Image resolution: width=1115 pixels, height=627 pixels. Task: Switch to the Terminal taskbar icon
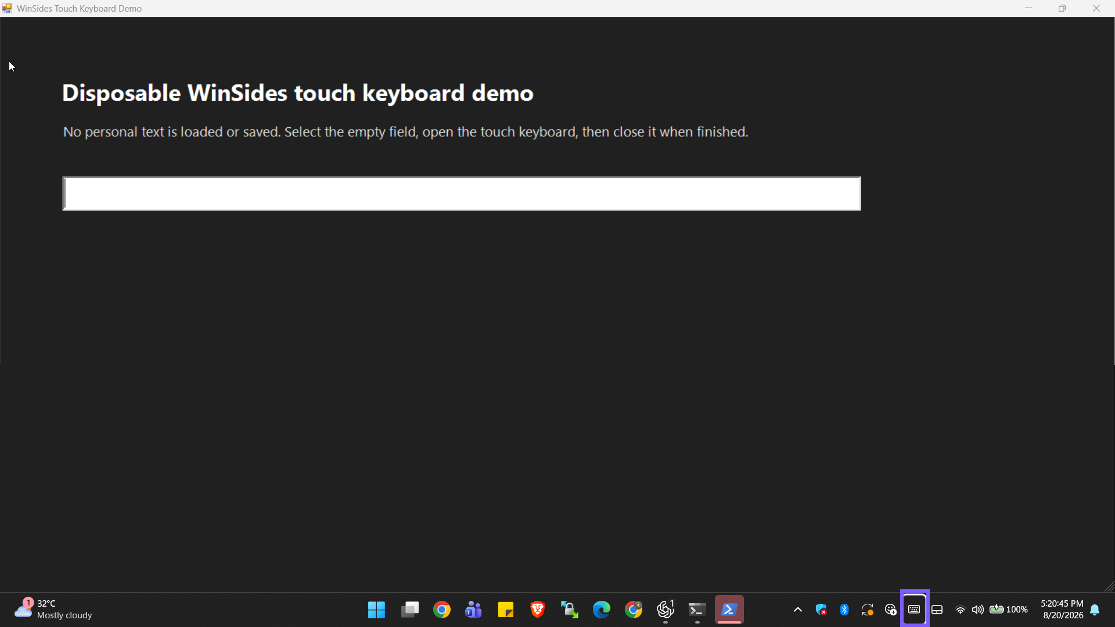pos(697,610)
